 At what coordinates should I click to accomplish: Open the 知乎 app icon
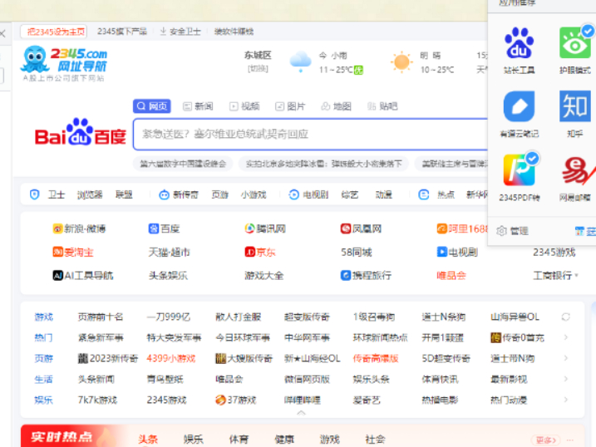pyautogui.click(x=574, y=106)
